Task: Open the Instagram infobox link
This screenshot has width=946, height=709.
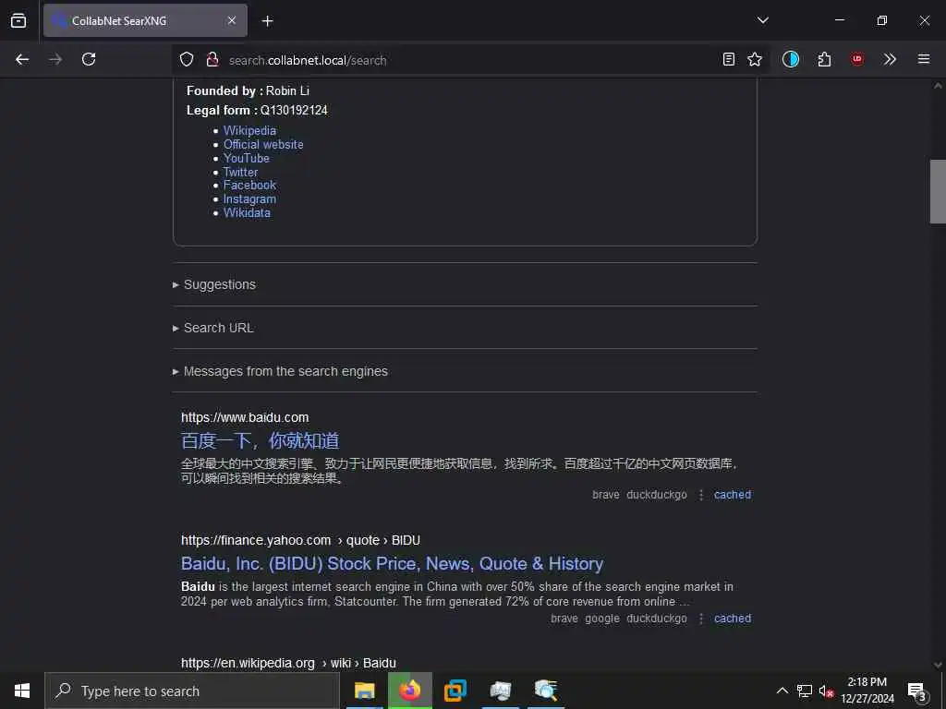Action: pos(249,199)
